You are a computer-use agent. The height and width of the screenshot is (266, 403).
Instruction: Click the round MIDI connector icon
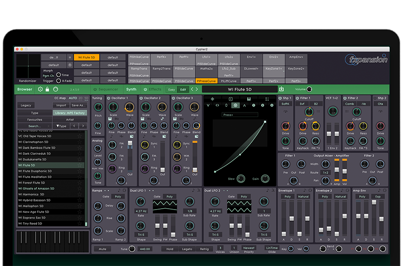point(56,89)
